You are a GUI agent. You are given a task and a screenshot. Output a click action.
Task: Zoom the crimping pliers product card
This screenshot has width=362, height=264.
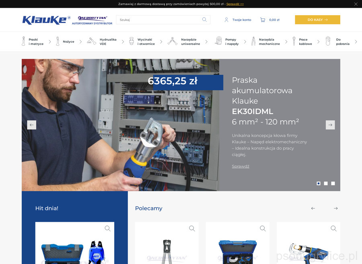tap(192, 229)
